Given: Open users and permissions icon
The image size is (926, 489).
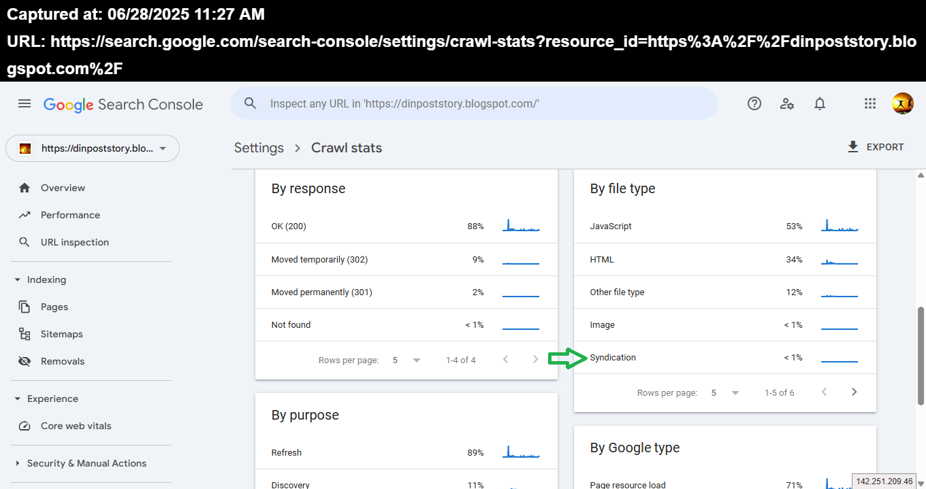Looking at the screenshot, I should pyautogui.click(x=787, y=104).
